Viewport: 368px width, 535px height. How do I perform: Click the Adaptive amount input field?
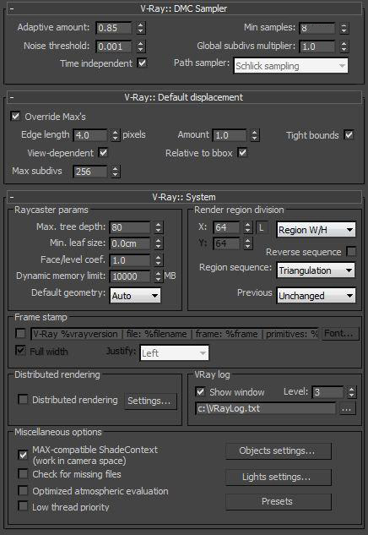coord(113,28)
